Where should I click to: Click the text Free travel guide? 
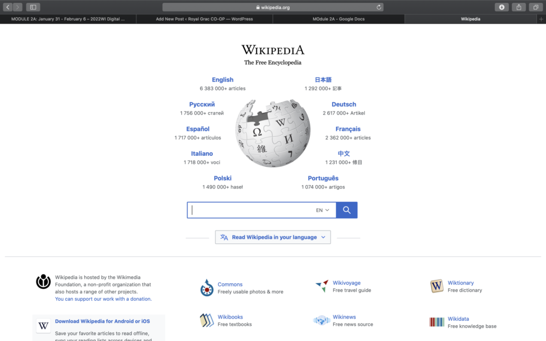coord(352,290)
